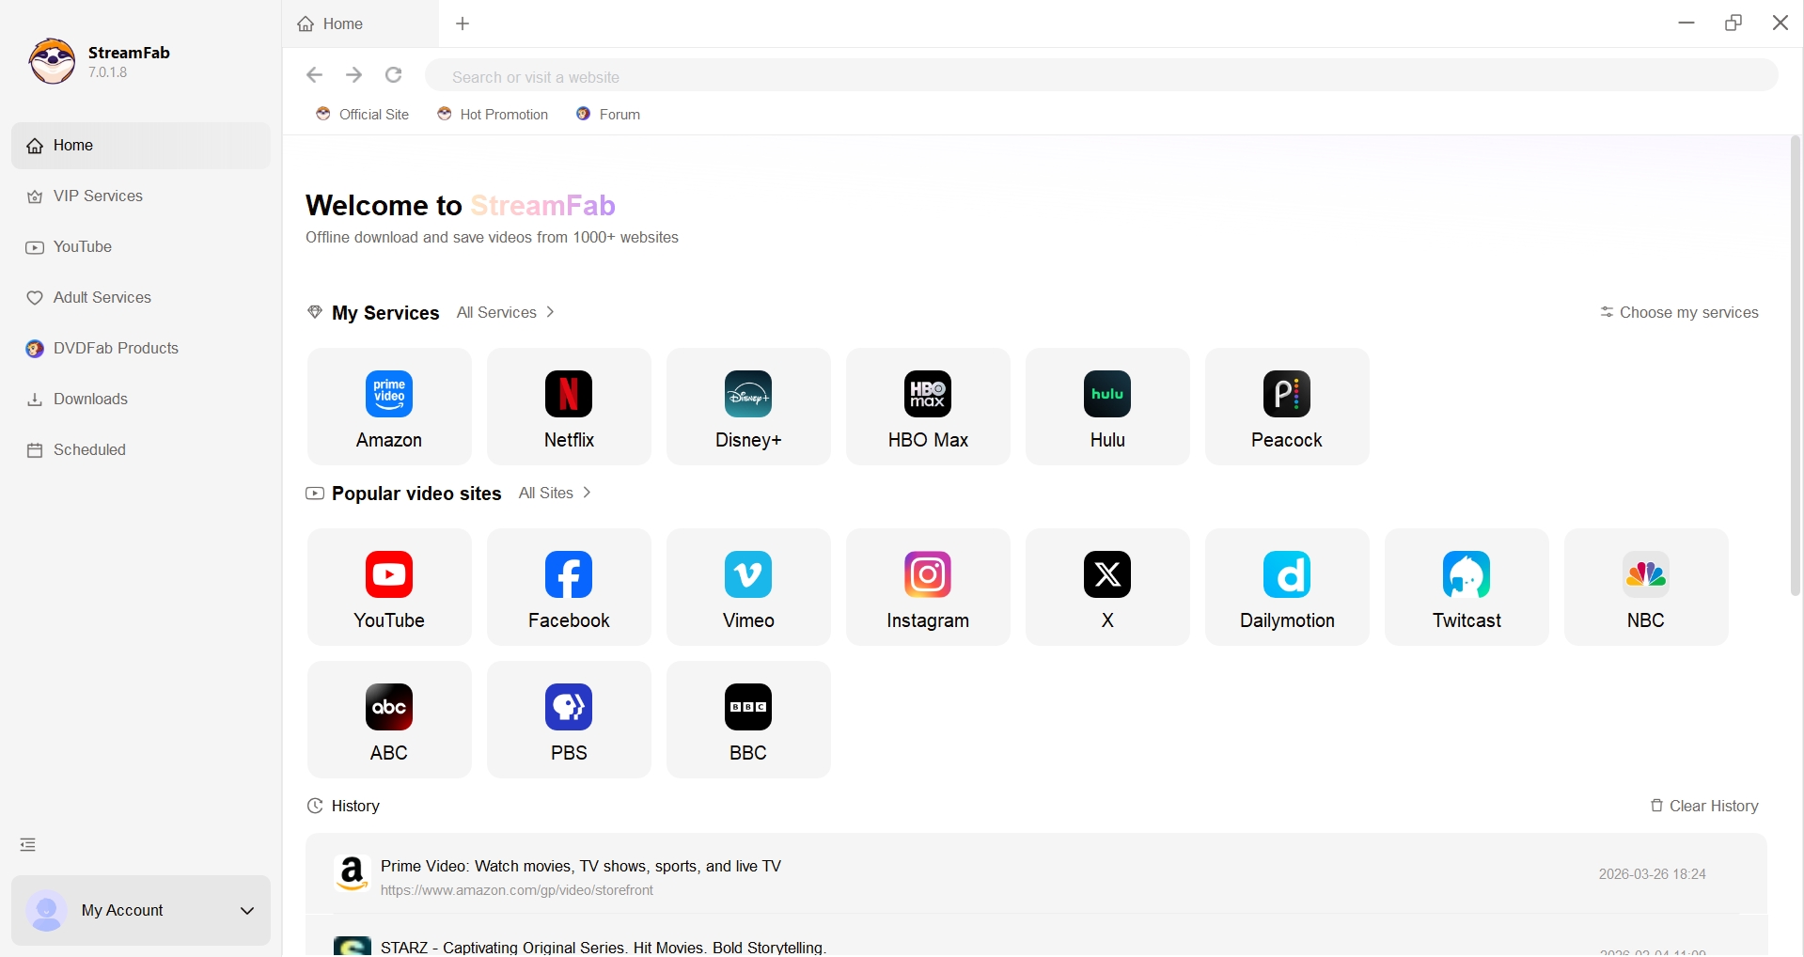Select the Netflix service icon
The width and height of the screenshot is (1804, 957).
[568, 406]
